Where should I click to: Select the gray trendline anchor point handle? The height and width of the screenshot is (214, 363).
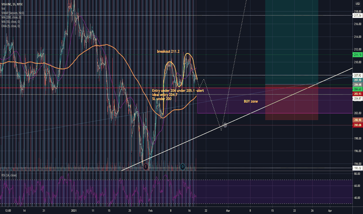[x=225, y=125]
